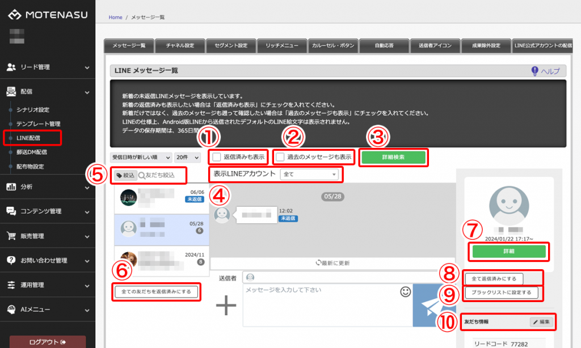Switch to the リッチメニュー tab

(x=281, y=45)
